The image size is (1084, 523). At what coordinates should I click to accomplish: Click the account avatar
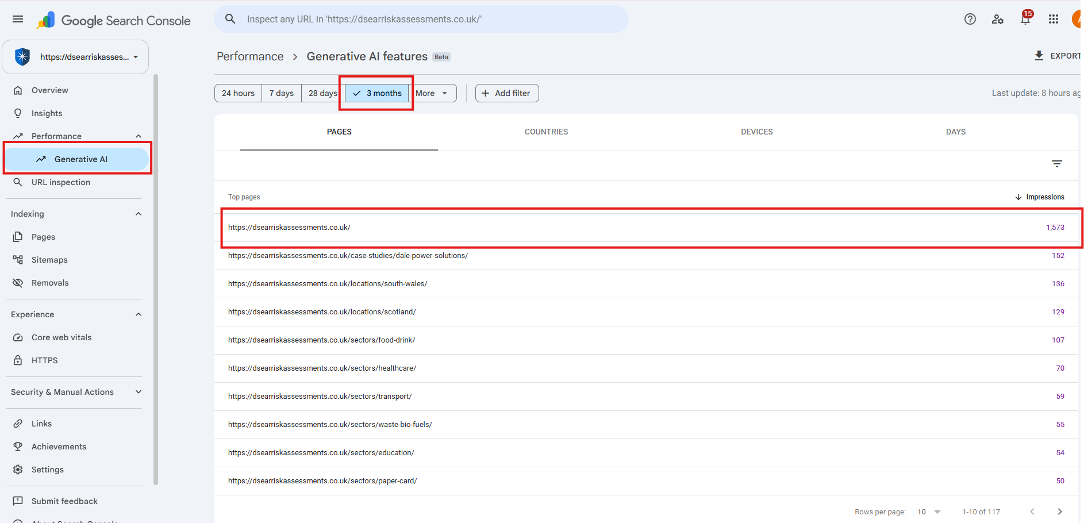(1078, 19)
